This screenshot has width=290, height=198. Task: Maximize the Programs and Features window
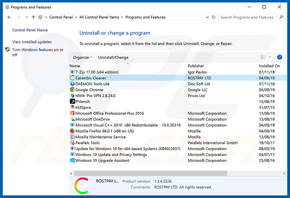[x=264, y=7]
